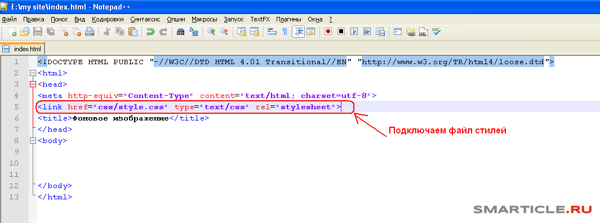Click the Close All documents icon
The height and width of the screenshot is (223, 600).
tap(77, 32)
